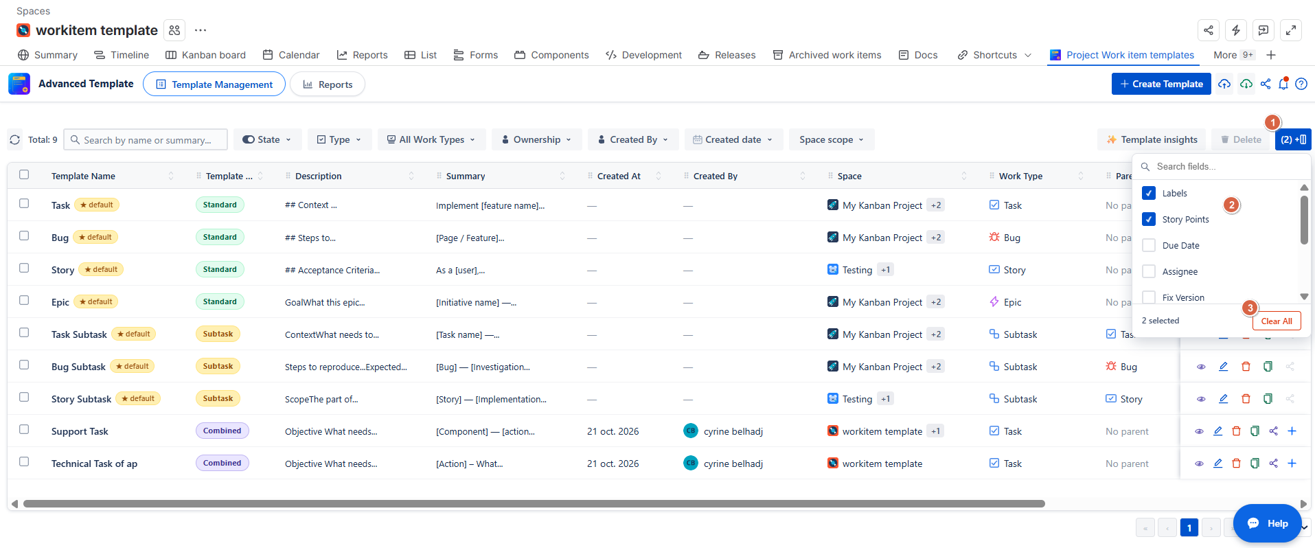Screen dimensions: 1315x548
Task: Click Clear All in fields panel
Action: (x=1277, y=321)
